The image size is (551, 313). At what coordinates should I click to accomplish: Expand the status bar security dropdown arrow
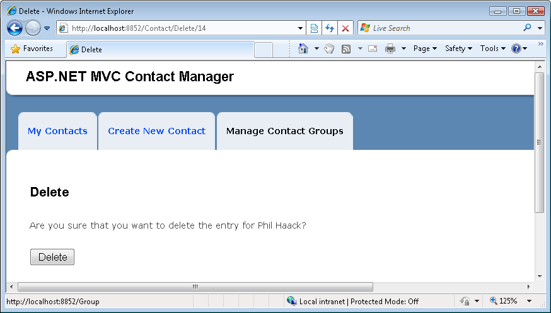477,301
